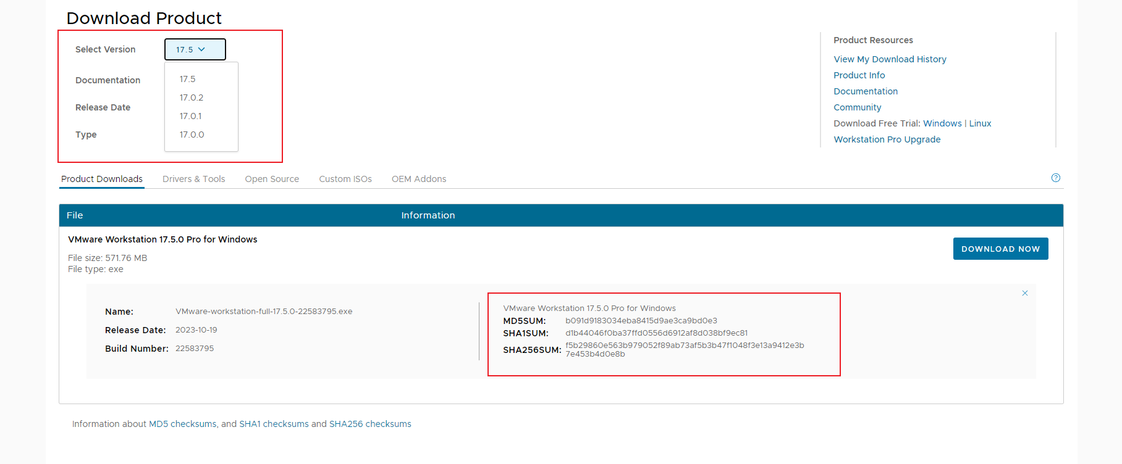Click the file name VMware-workstation-full-17.5.0-22583795.exe
1122x464 pixels.
pyautogui.click(x=264, y=312)
